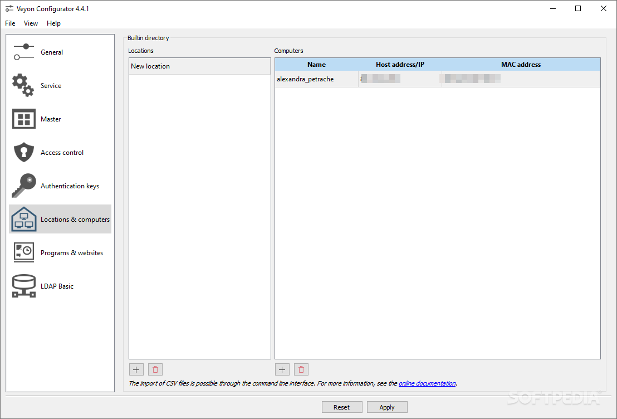Open the File menu
This screenshot has height=419, width=617.
point(10,23)
